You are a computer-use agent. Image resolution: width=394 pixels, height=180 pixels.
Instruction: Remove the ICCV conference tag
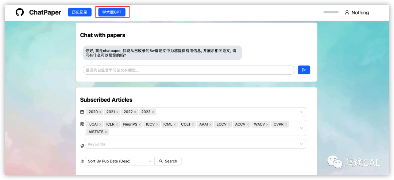[x=157, y=124]
